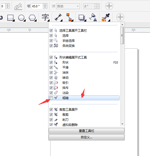150x156 pixels.
Task: Select the 吸引 menu entry
Action: [x=84, y=83]
